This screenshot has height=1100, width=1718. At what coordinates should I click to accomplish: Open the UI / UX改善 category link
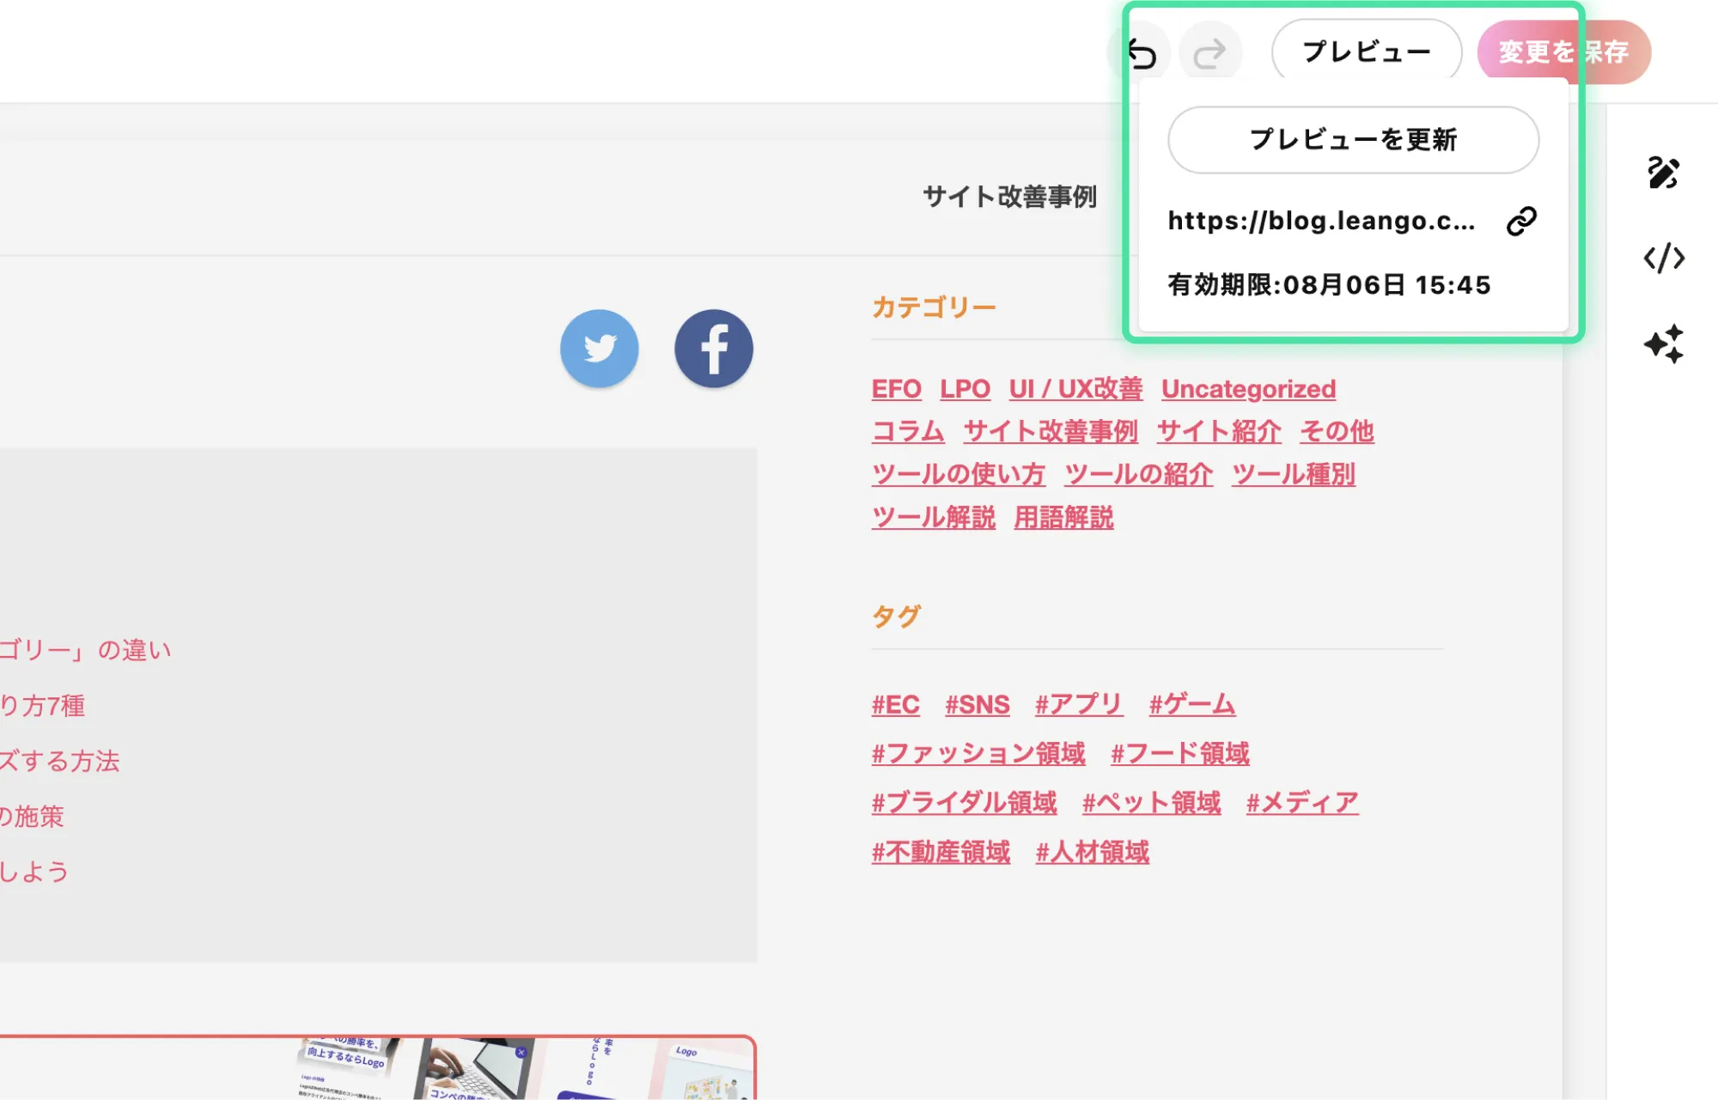1075,389
